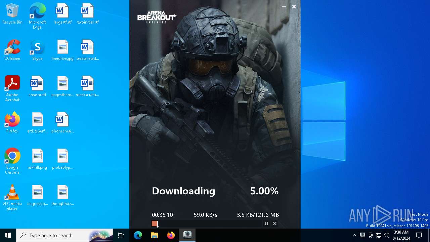The image size is (430, 242).
Task: Pause the Arena Breakout download
Action: pos(267,224)
